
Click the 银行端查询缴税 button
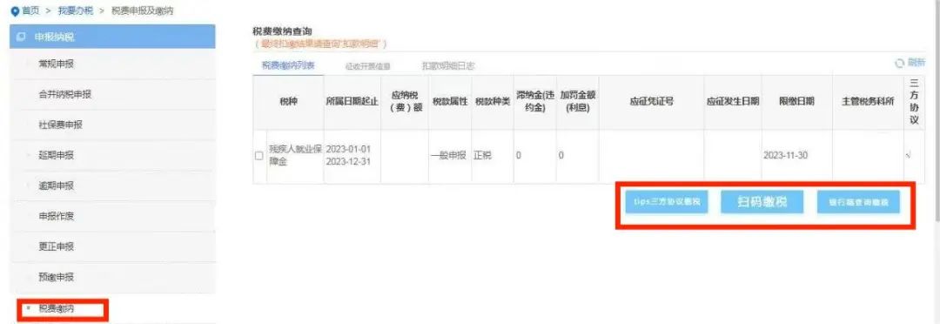858,202
